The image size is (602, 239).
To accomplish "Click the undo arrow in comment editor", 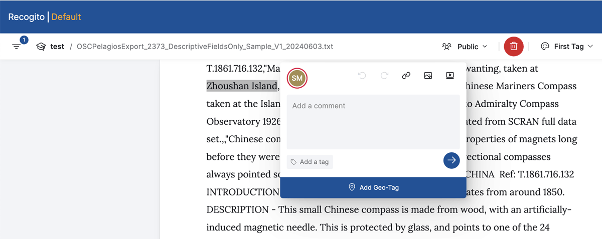I will [x=362, y=76].
